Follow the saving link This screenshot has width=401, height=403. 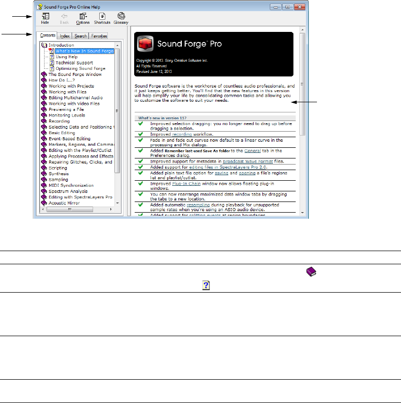221,173
